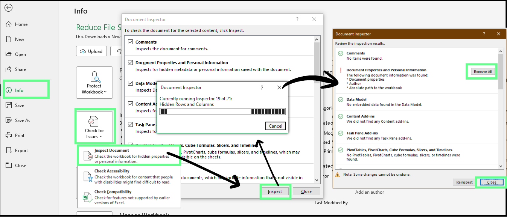Click the back arrow to exit Backstage
507x217 pixels.
tap(8, 8)
